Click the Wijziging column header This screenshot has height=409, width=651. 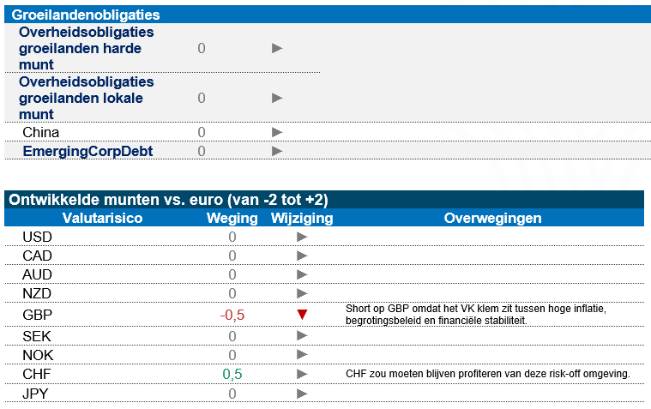click(301, 218)
